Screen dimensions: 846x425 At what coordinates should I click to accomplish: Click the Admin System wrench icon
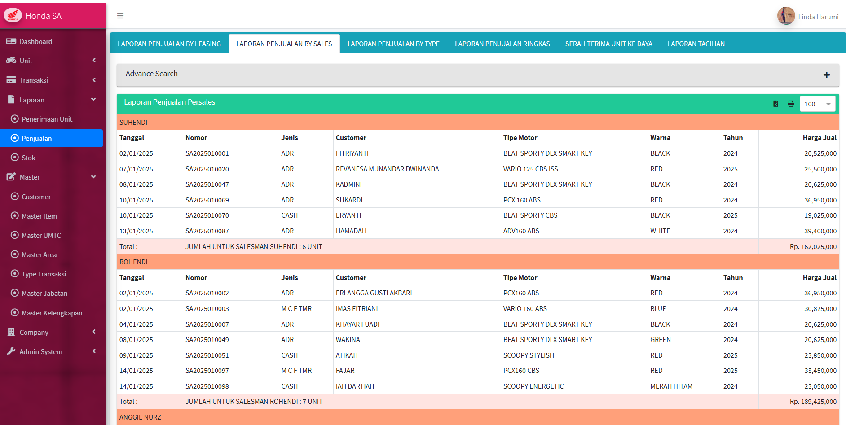11,351
